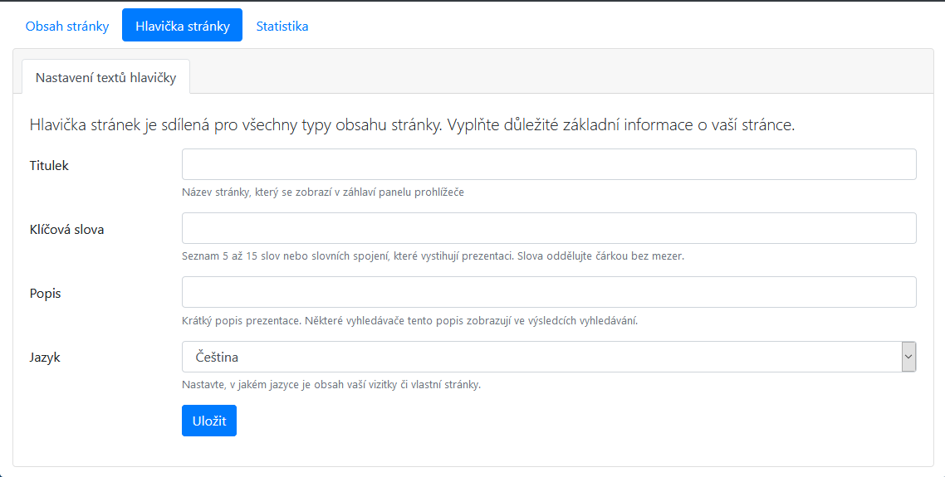Click the Popis field label
This screenshot has height=477, width=945.
46,293
